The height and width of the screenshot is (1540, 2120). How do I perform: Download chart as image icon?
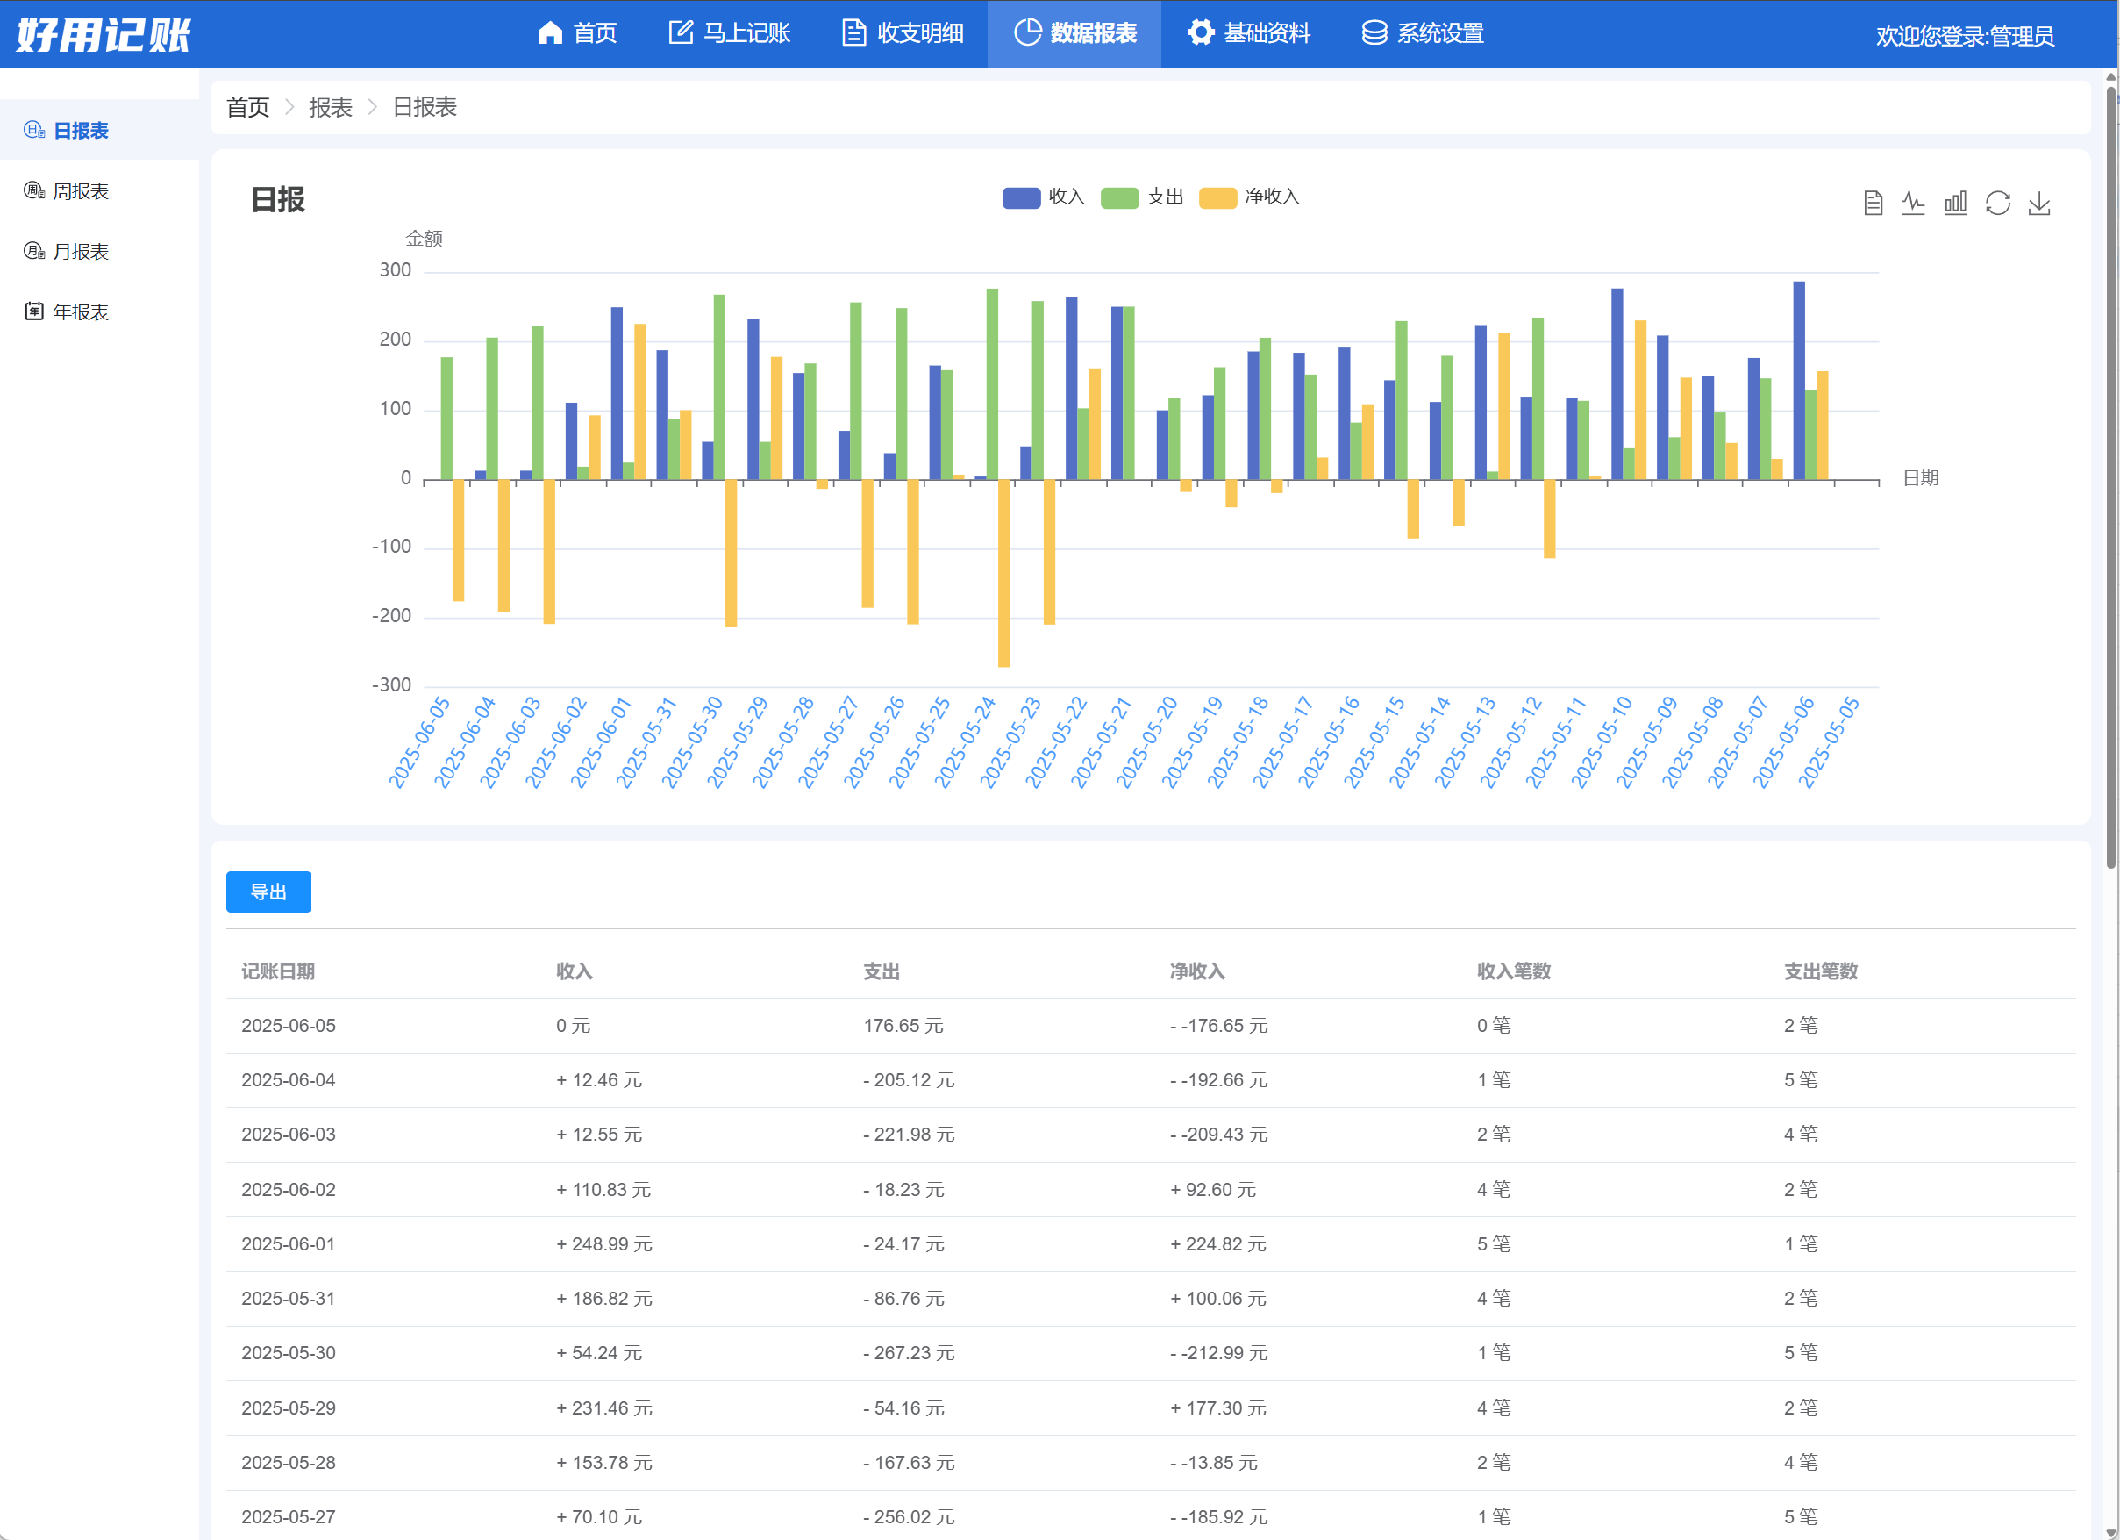[x=2039, y=203]
